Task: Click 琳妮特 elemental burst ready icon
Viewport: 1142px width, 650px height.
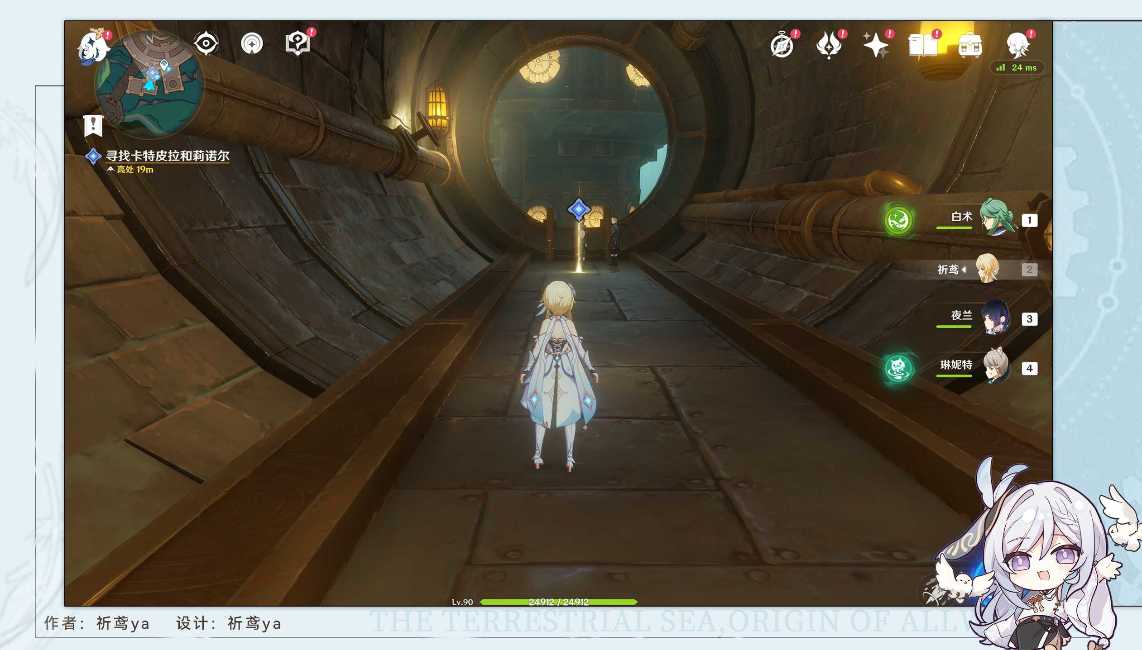Action: point(898,368)
